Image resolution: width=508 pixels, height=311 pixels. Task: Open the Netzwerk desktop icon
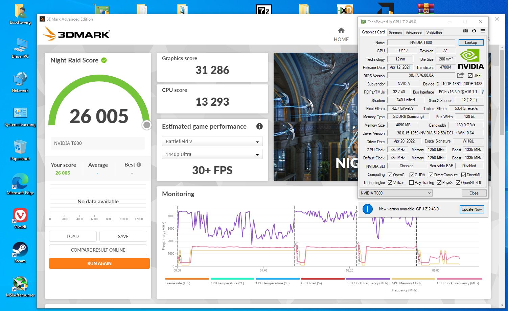[x=20, y=82]
